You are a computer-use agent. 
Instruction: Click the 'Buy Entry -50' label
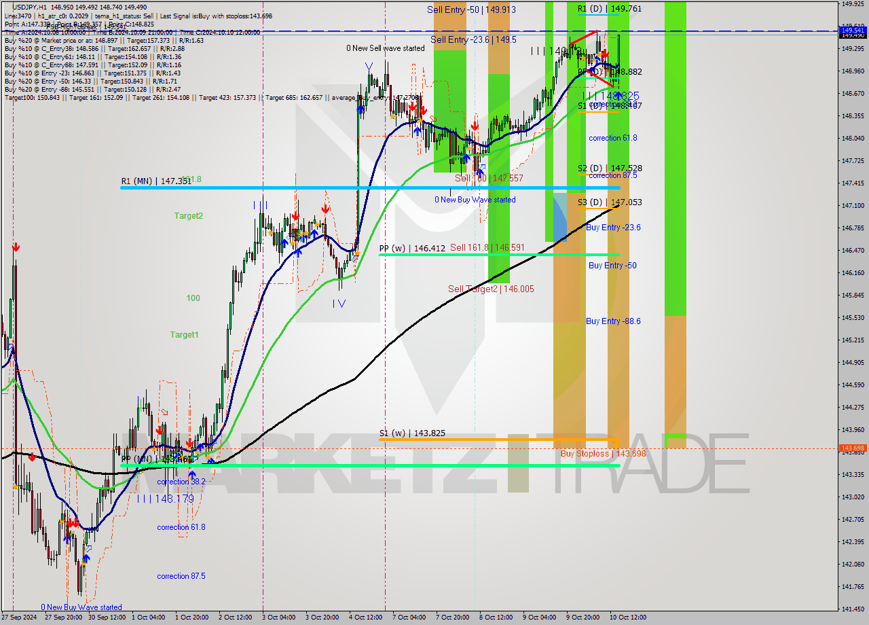tap(612, 266)
